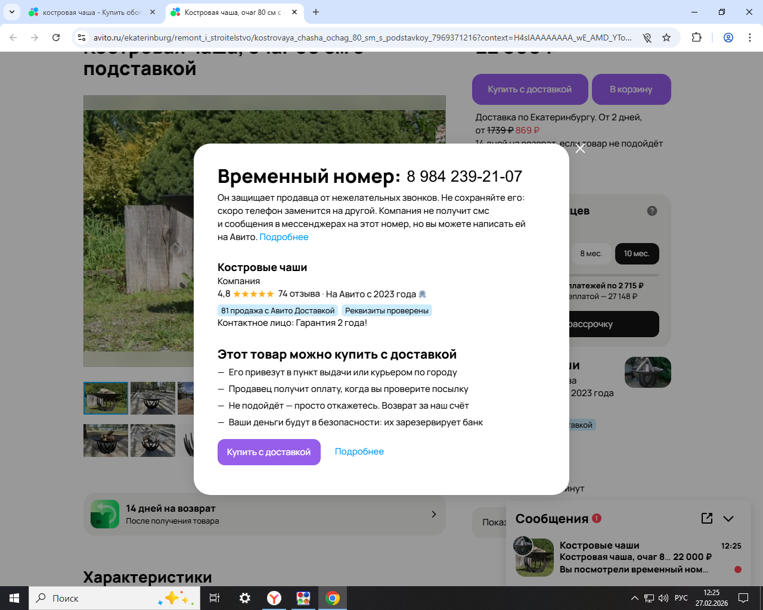The width and height of the screenshot is (763, 610).
Task: Select the '8 мес.' installment option
Action: pyautogui.click(x=591, y=253)
